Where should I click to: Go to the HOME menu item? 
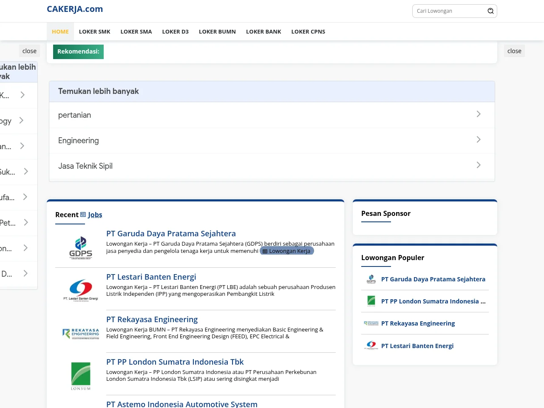60,31
